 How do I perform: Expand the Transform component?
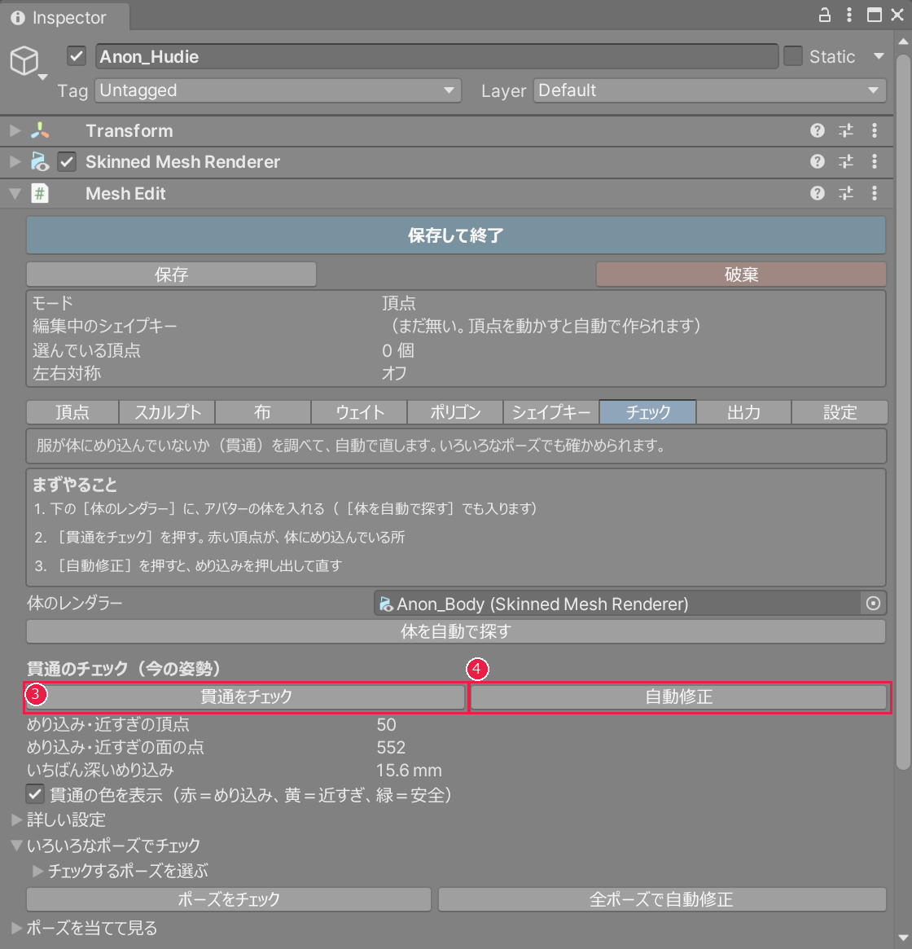(15, 130)
